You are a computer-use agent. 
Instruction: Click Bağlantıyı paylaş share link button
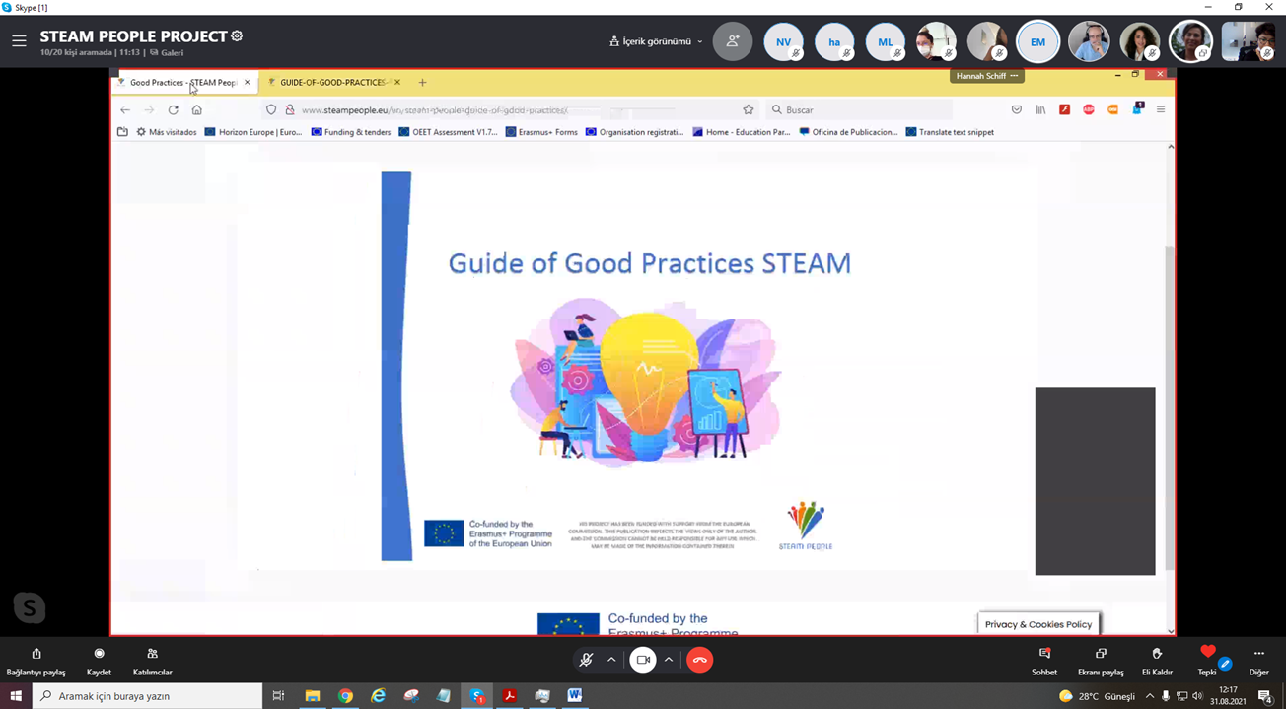pos(36,660)
